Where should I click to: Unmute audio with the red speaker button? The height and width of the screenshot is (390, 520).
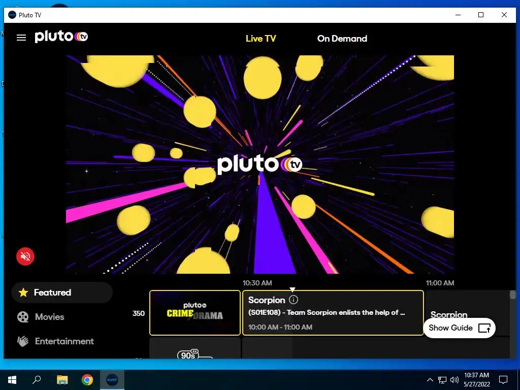coord(25,256)
